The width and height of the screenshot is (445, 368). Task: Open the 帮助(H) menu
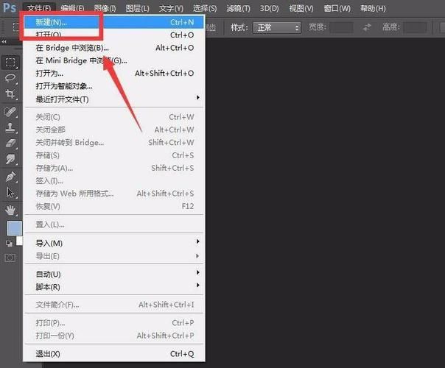[373, 9]
